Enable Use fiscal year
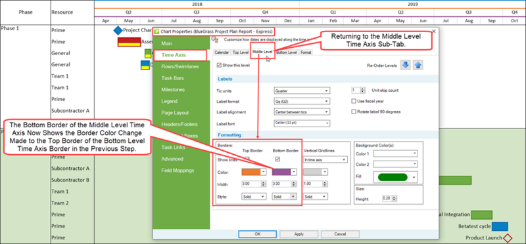The height and width of the screenshot is (244, 526). 353,101
